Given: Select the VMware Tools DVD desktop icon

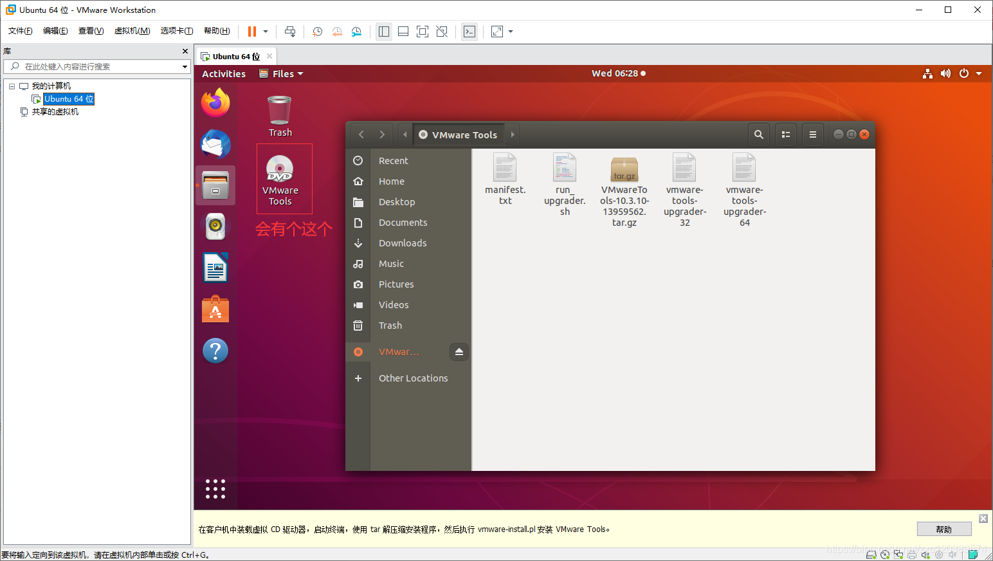Looking at the screenshot, I should coord(280,179).
